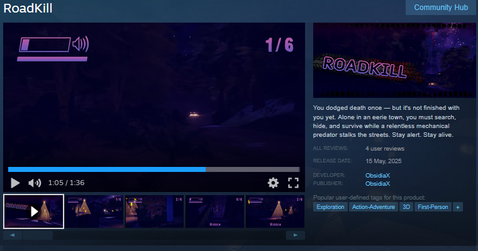Select the trailer thumbnail with play icon
Screen dimensions: 478x251
click(33, 211)
